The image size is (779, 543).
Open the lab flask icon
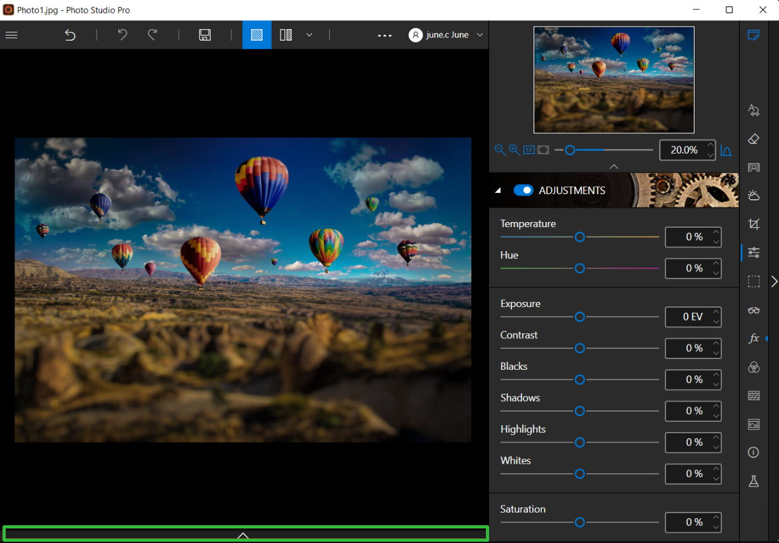click(x=754, y=481)
